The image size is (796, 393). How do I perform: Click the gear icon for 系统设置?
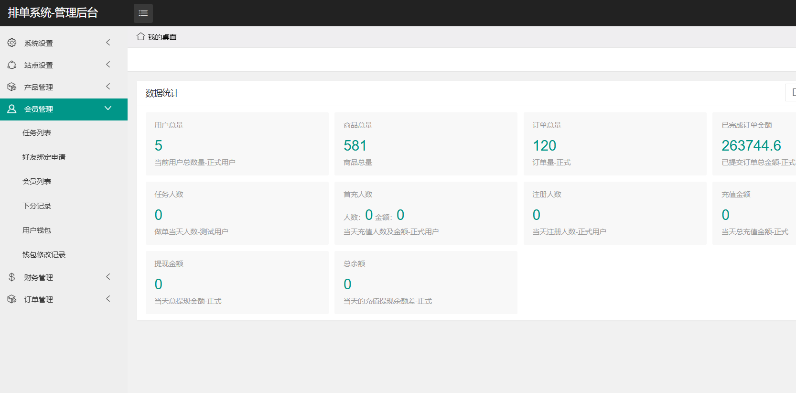point(12,43)
